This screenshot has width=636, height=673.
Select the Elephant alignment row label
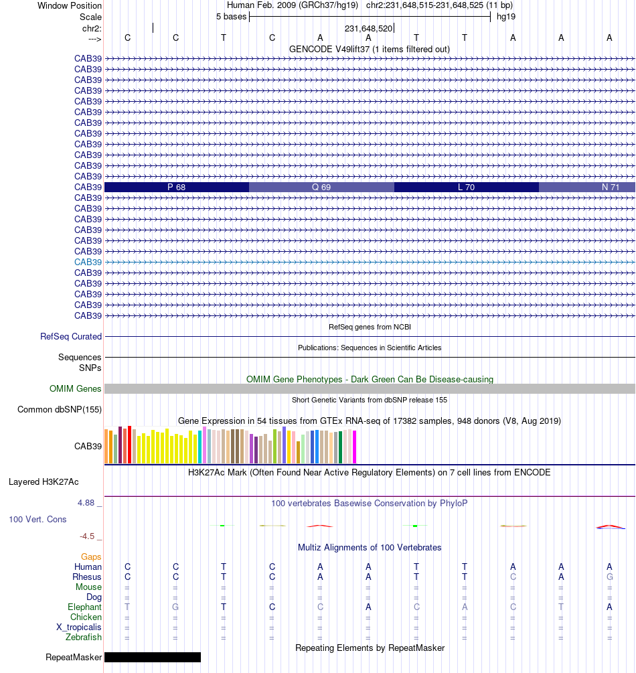[84, 607]
